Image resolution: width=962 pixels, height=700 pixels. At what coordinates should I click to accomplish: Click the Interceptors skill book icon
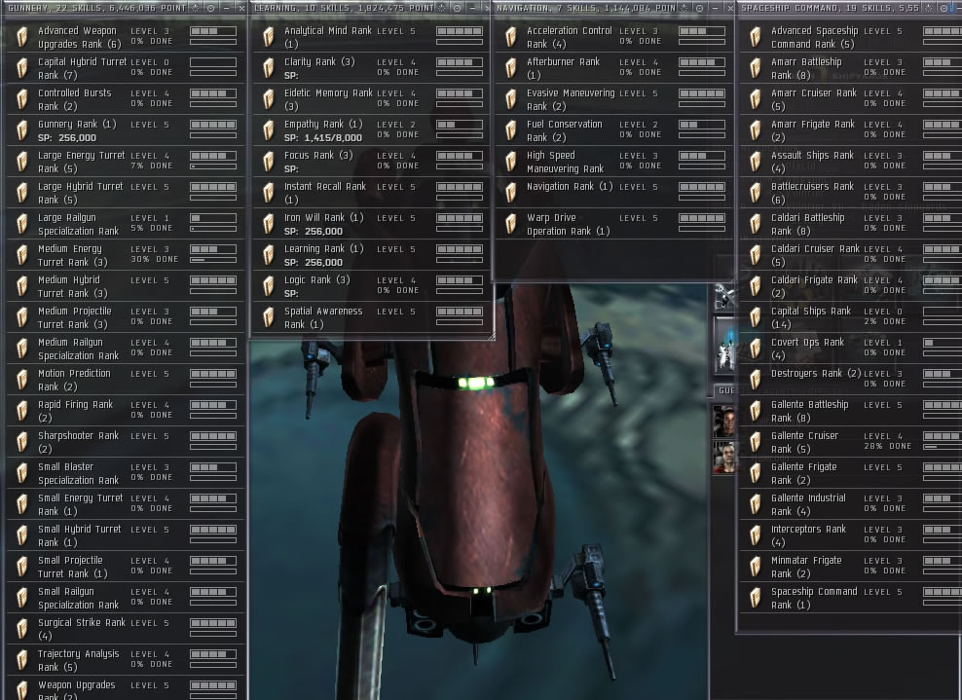756,534
